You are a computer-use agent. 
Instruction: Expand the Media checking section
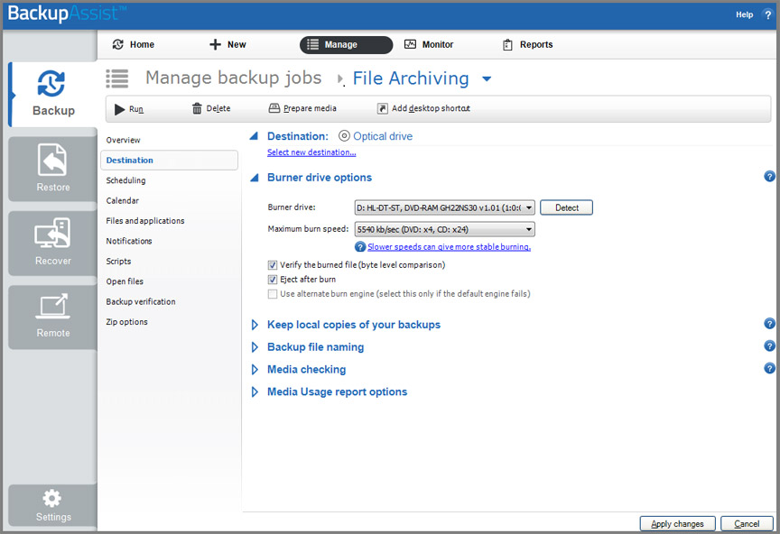(255, 370)
